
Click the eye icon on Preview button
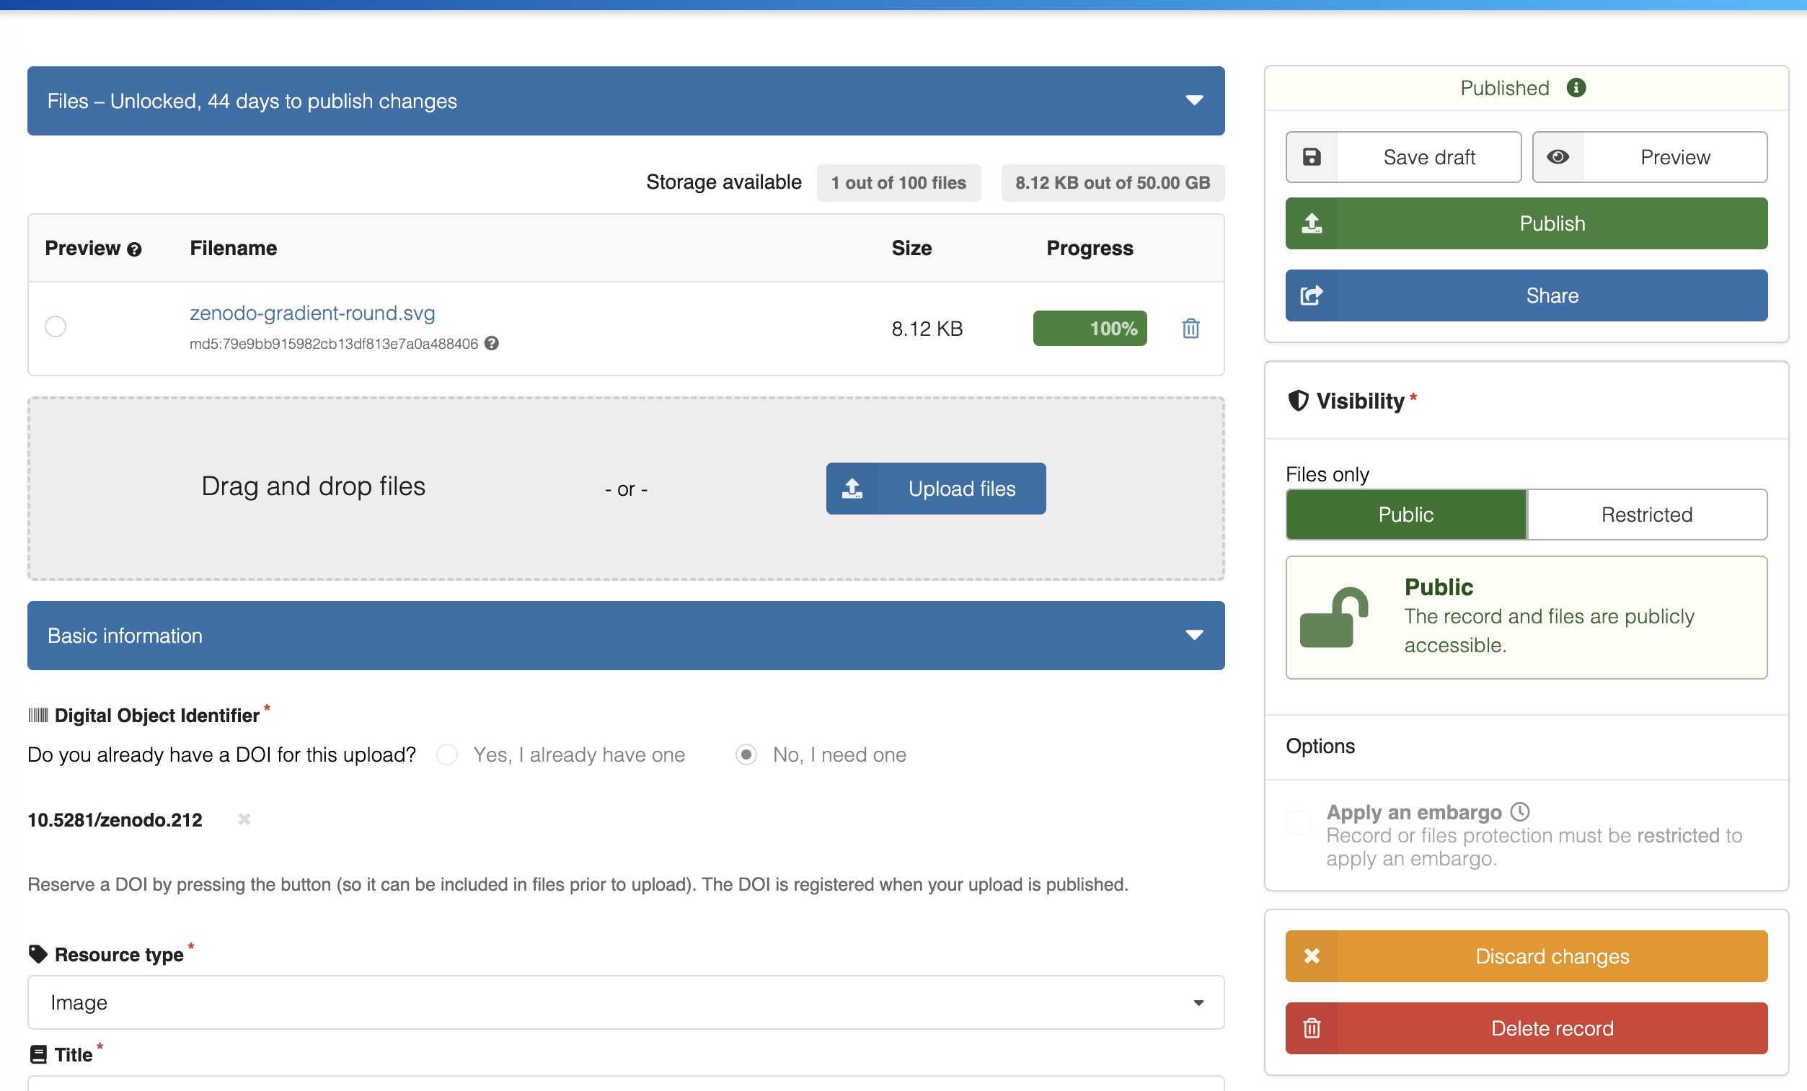click(x=1558, y=157)
